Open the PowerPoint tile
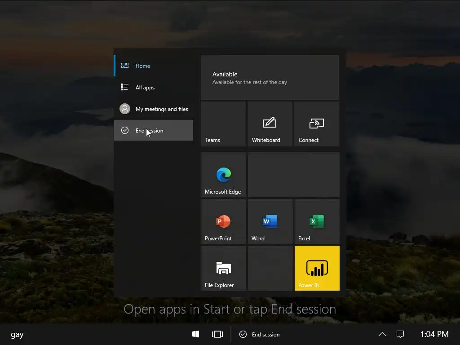Image resolution: width=460 pixels, height=345 pixels. (223, 221)
